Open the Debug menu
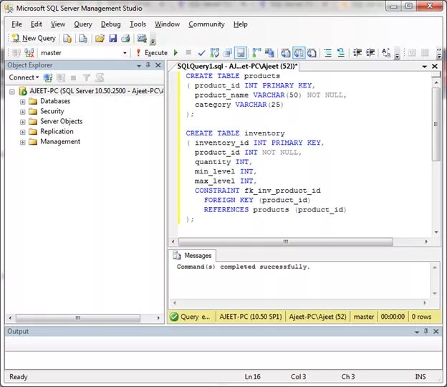The image size is (447, 387). [110, 24]
